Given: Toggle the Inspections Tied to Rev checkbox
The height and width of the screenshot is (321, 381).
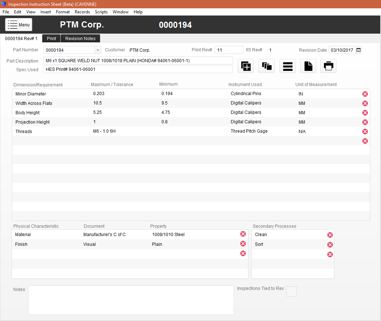Looking at the screenshot, I should click(x=291, y=291).
